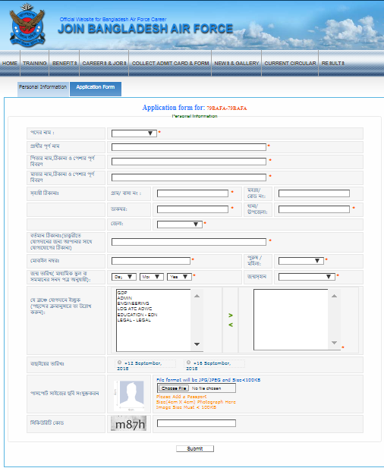The image size is (384, 468).
Task: Click the father's name and details field
Action: 189,162
